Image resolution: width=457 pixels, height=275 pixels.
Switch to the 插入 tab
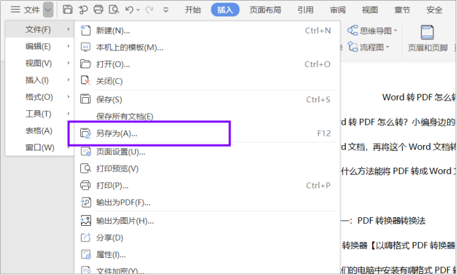point(225,10)
